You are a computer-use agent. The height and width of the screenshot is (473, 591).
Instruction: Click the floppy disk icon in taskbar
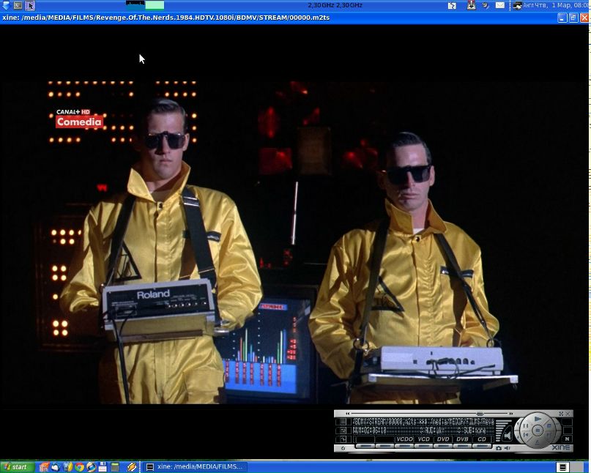coord(103,467)
